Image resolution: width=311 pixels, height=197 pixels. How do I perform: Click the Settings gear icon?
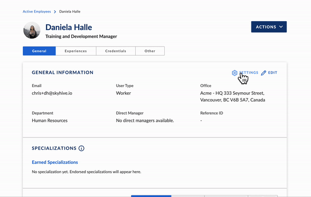[234, 73]
